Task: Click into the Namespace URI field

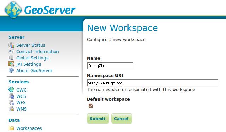Action: click(152, 83)
